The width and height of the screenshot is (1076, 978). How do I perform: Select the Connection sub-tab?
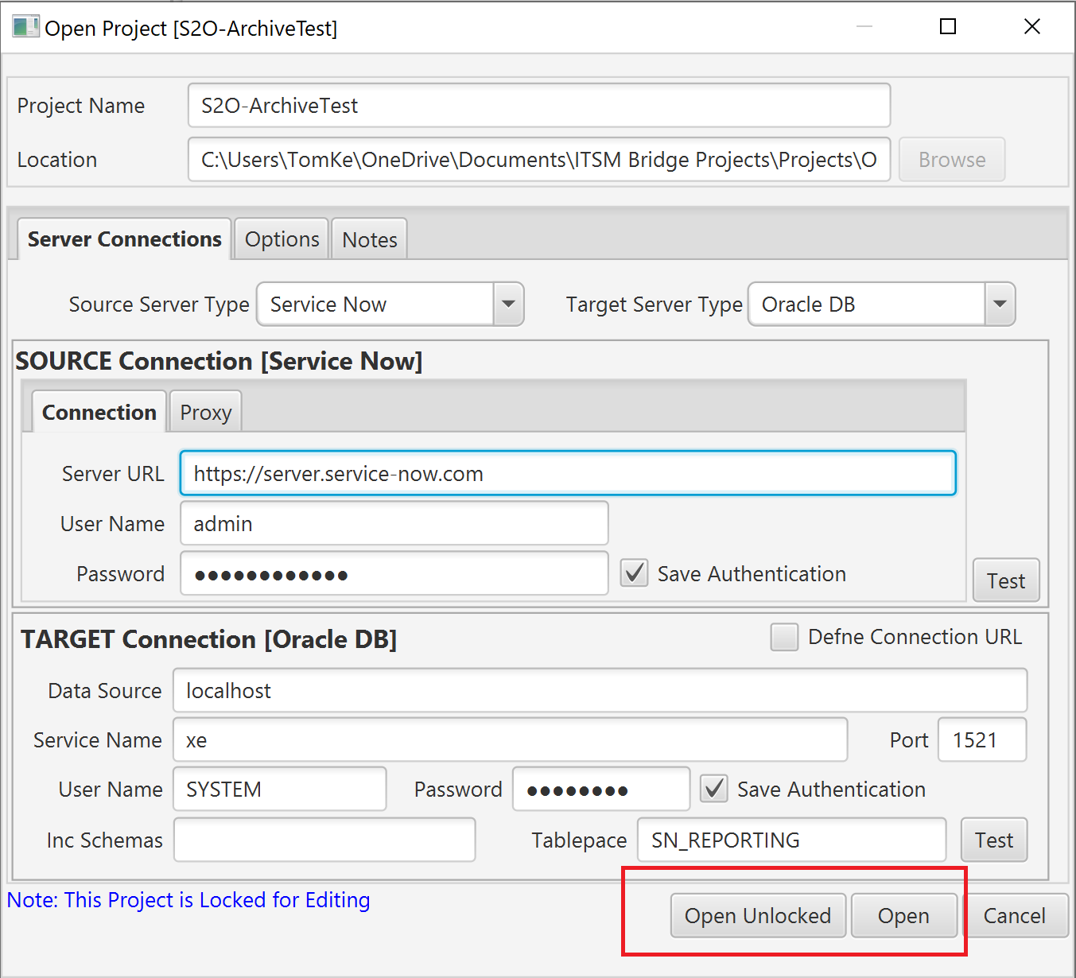99,412
